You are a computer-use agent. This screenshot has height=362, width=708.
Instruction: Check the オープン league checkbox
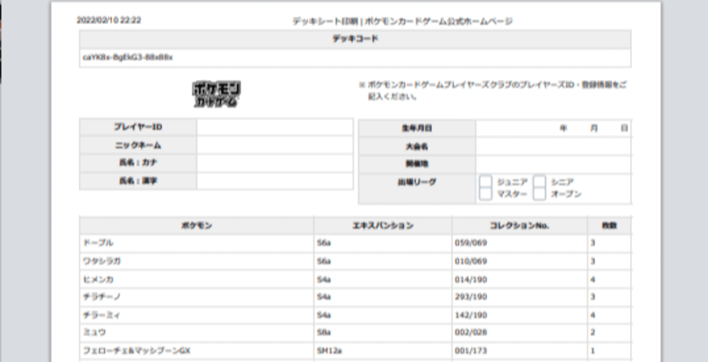539,193
